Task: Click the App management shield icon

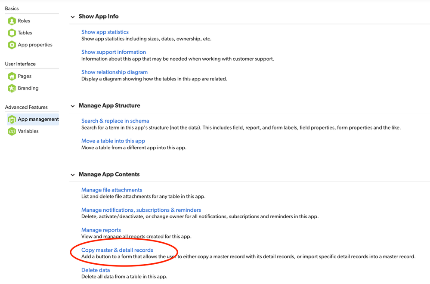Action: point(12,120)
